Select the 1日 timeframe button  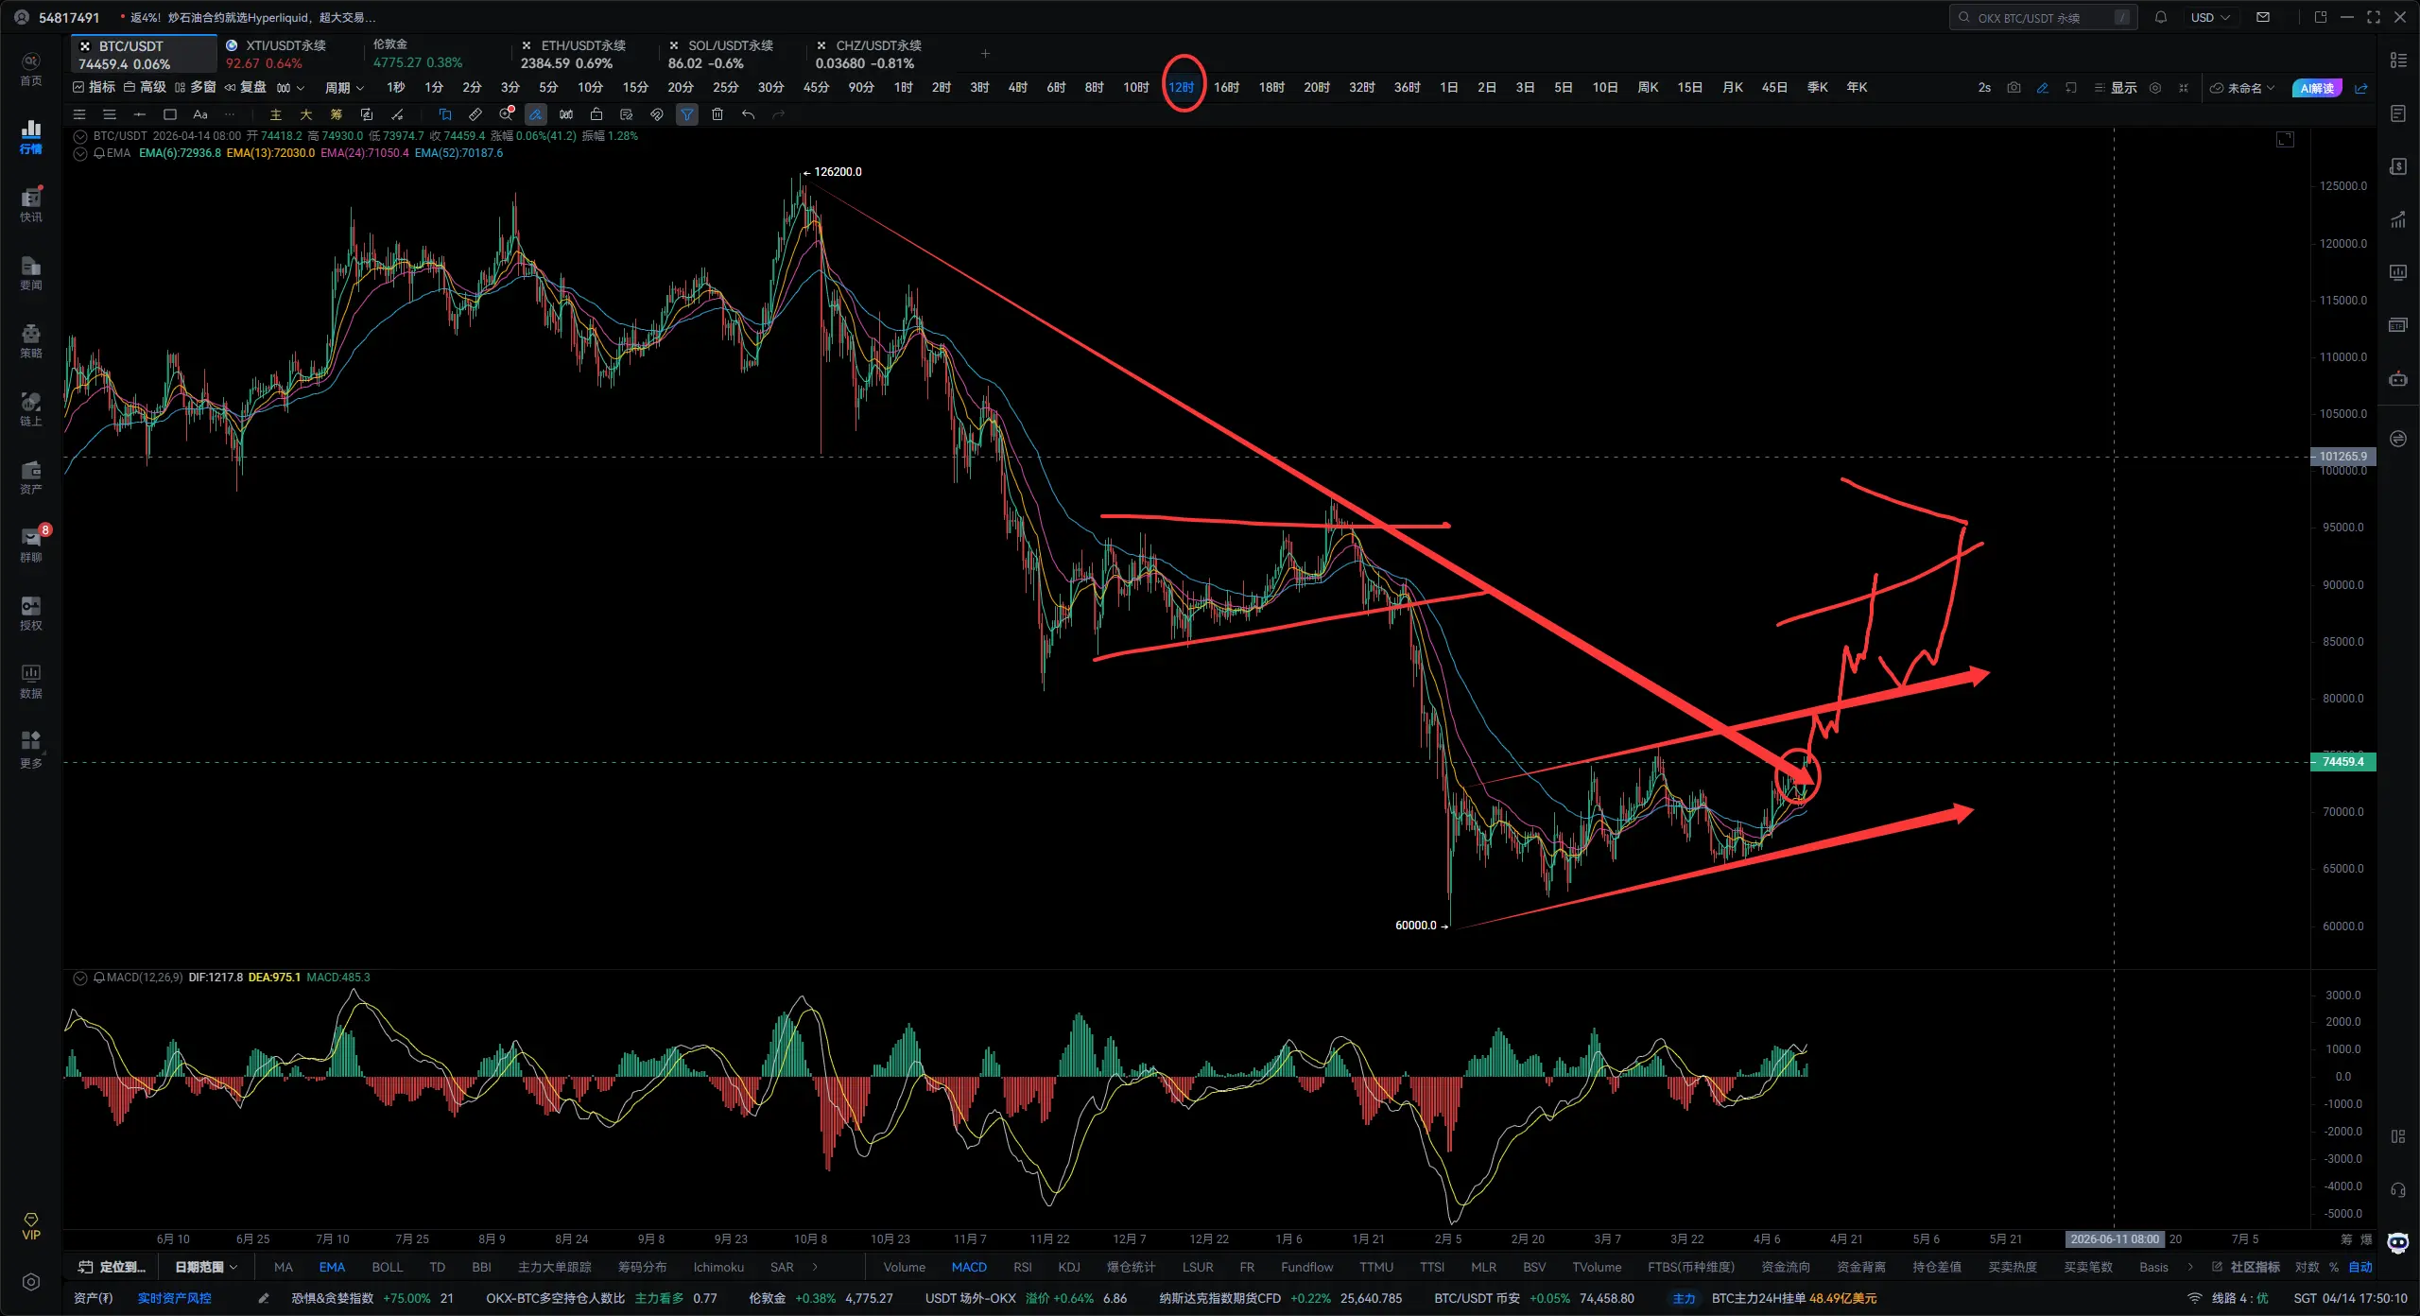pos(1448,88)
